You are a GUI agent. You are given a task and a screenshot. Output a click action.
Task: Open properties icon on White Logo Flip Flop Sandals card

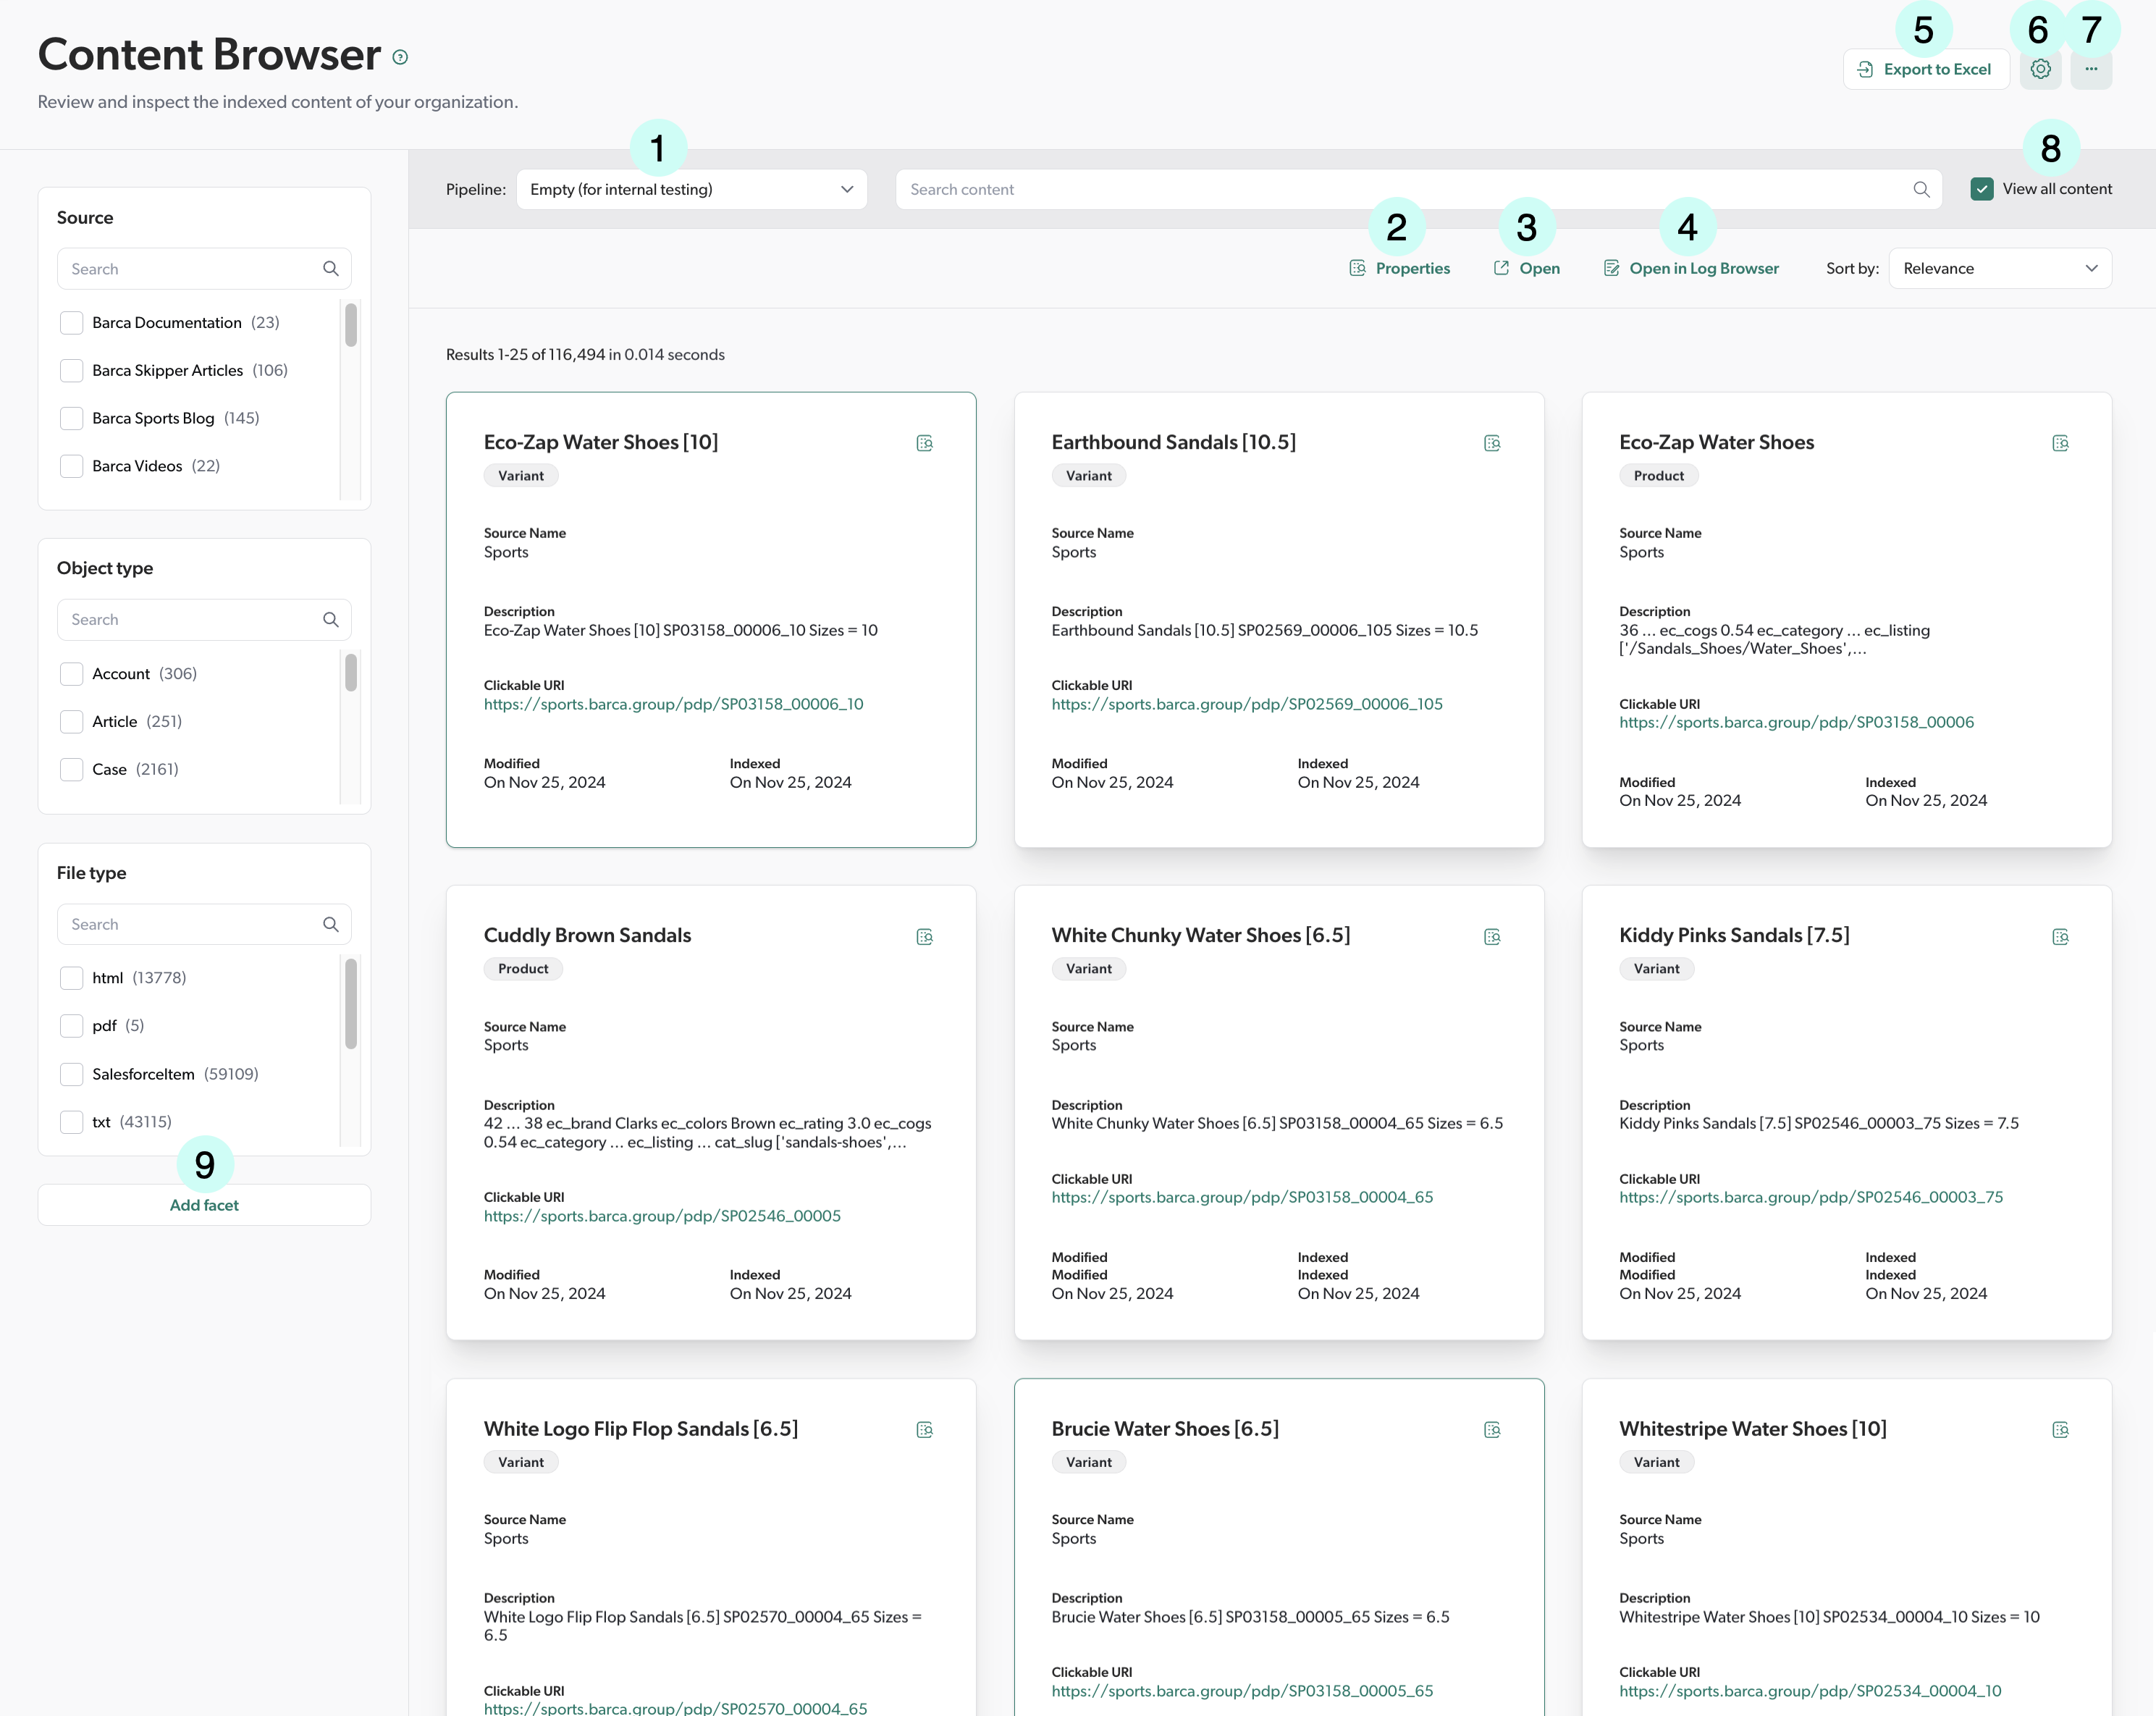pos(924,1430)
